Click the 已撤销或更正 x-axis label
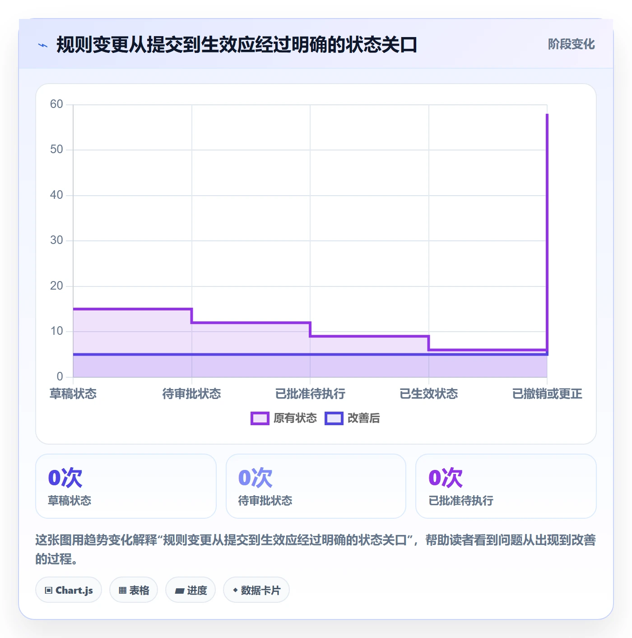Screen dimensions: 632x638 click(547, 394)
